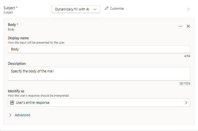Image resolution: width=198 pixels, height=131 pixels.
Task: Open the Body more options ellipsis
Action: pos(180,26)
